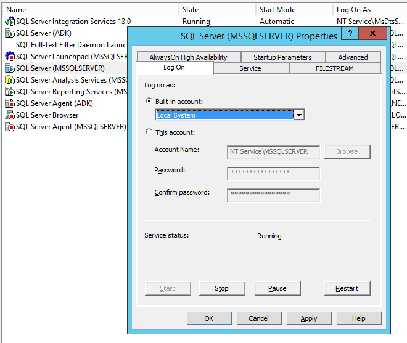This screenshot has height=343, width=407.
Task: Click Automatic start mode of Integration Services
Action: point(277,22)
